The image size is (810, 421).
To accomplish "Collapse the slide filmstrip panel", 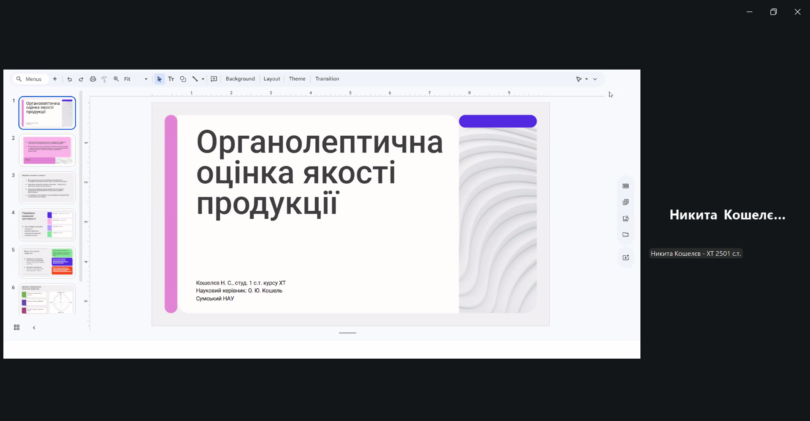I will pos(34,327).
